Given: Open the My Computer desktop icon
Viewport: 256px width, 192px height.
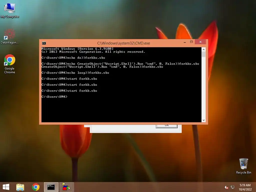Looking at the screenshot, I should coord(10,10).
